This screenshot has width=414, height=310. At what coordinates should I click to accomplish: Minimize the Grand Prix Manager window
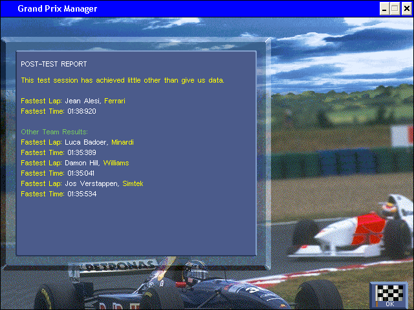pyautogui.click(x=384, y=8)
